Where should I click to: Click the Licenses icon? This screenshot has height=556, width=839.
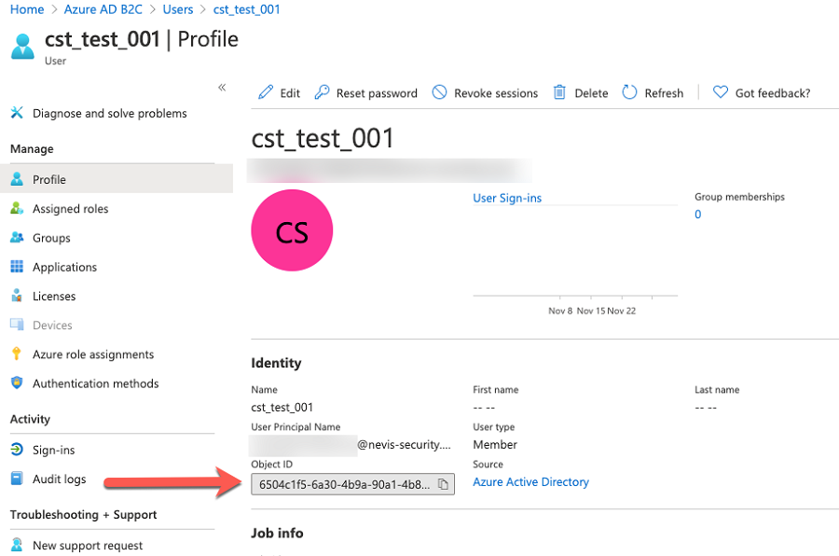17,295
